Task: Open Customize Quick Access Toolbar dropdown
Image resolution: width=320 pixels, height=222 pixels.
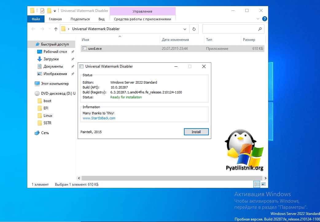Action: (x=55, y=11)
